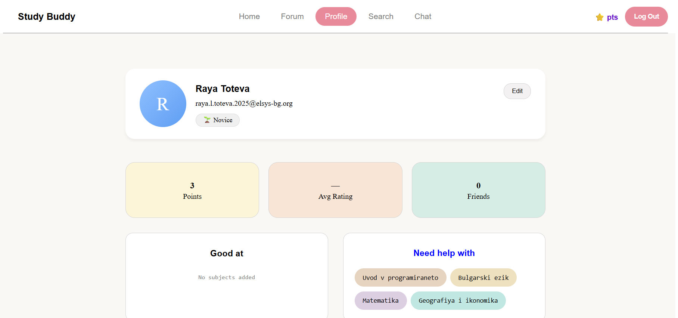Screen dimensions: 678x318
Task: Open the Friends stat card
Action: click(478, 190)
